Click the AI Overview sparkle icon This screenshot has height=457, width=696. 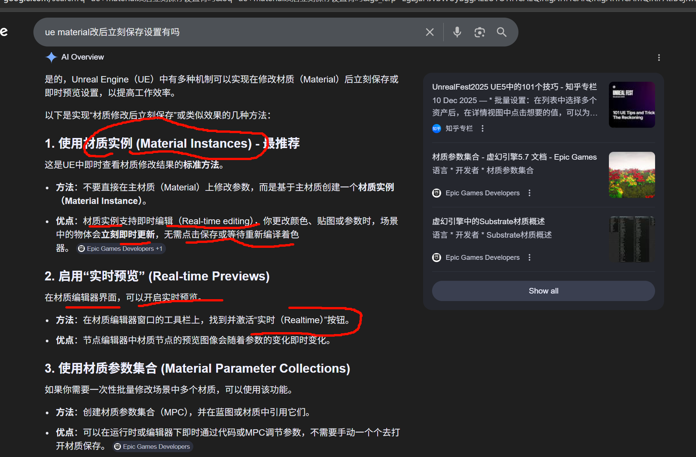tap(51, 57)
